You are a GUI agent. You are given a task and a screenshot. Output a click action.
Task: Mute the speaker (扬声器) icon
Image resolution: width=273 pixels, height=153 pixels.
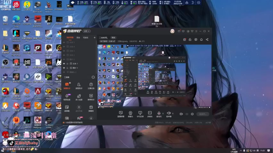(169, 113)
